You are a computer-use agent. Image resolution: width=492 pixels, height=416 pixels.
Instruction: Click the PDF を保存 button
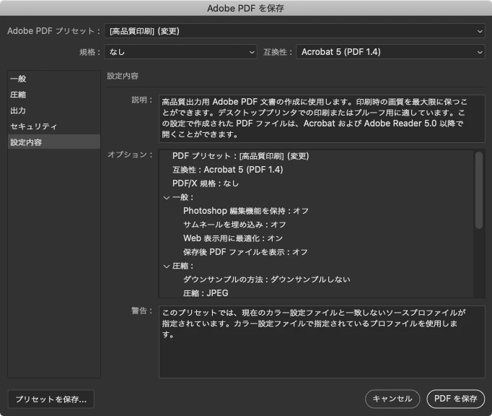pos(456,399)
